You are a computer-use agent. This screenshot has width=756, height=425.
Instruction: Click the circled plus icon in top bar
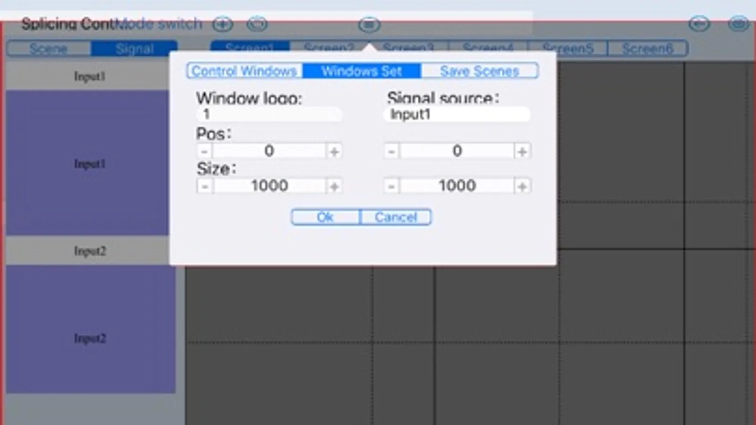coord(223,24)
